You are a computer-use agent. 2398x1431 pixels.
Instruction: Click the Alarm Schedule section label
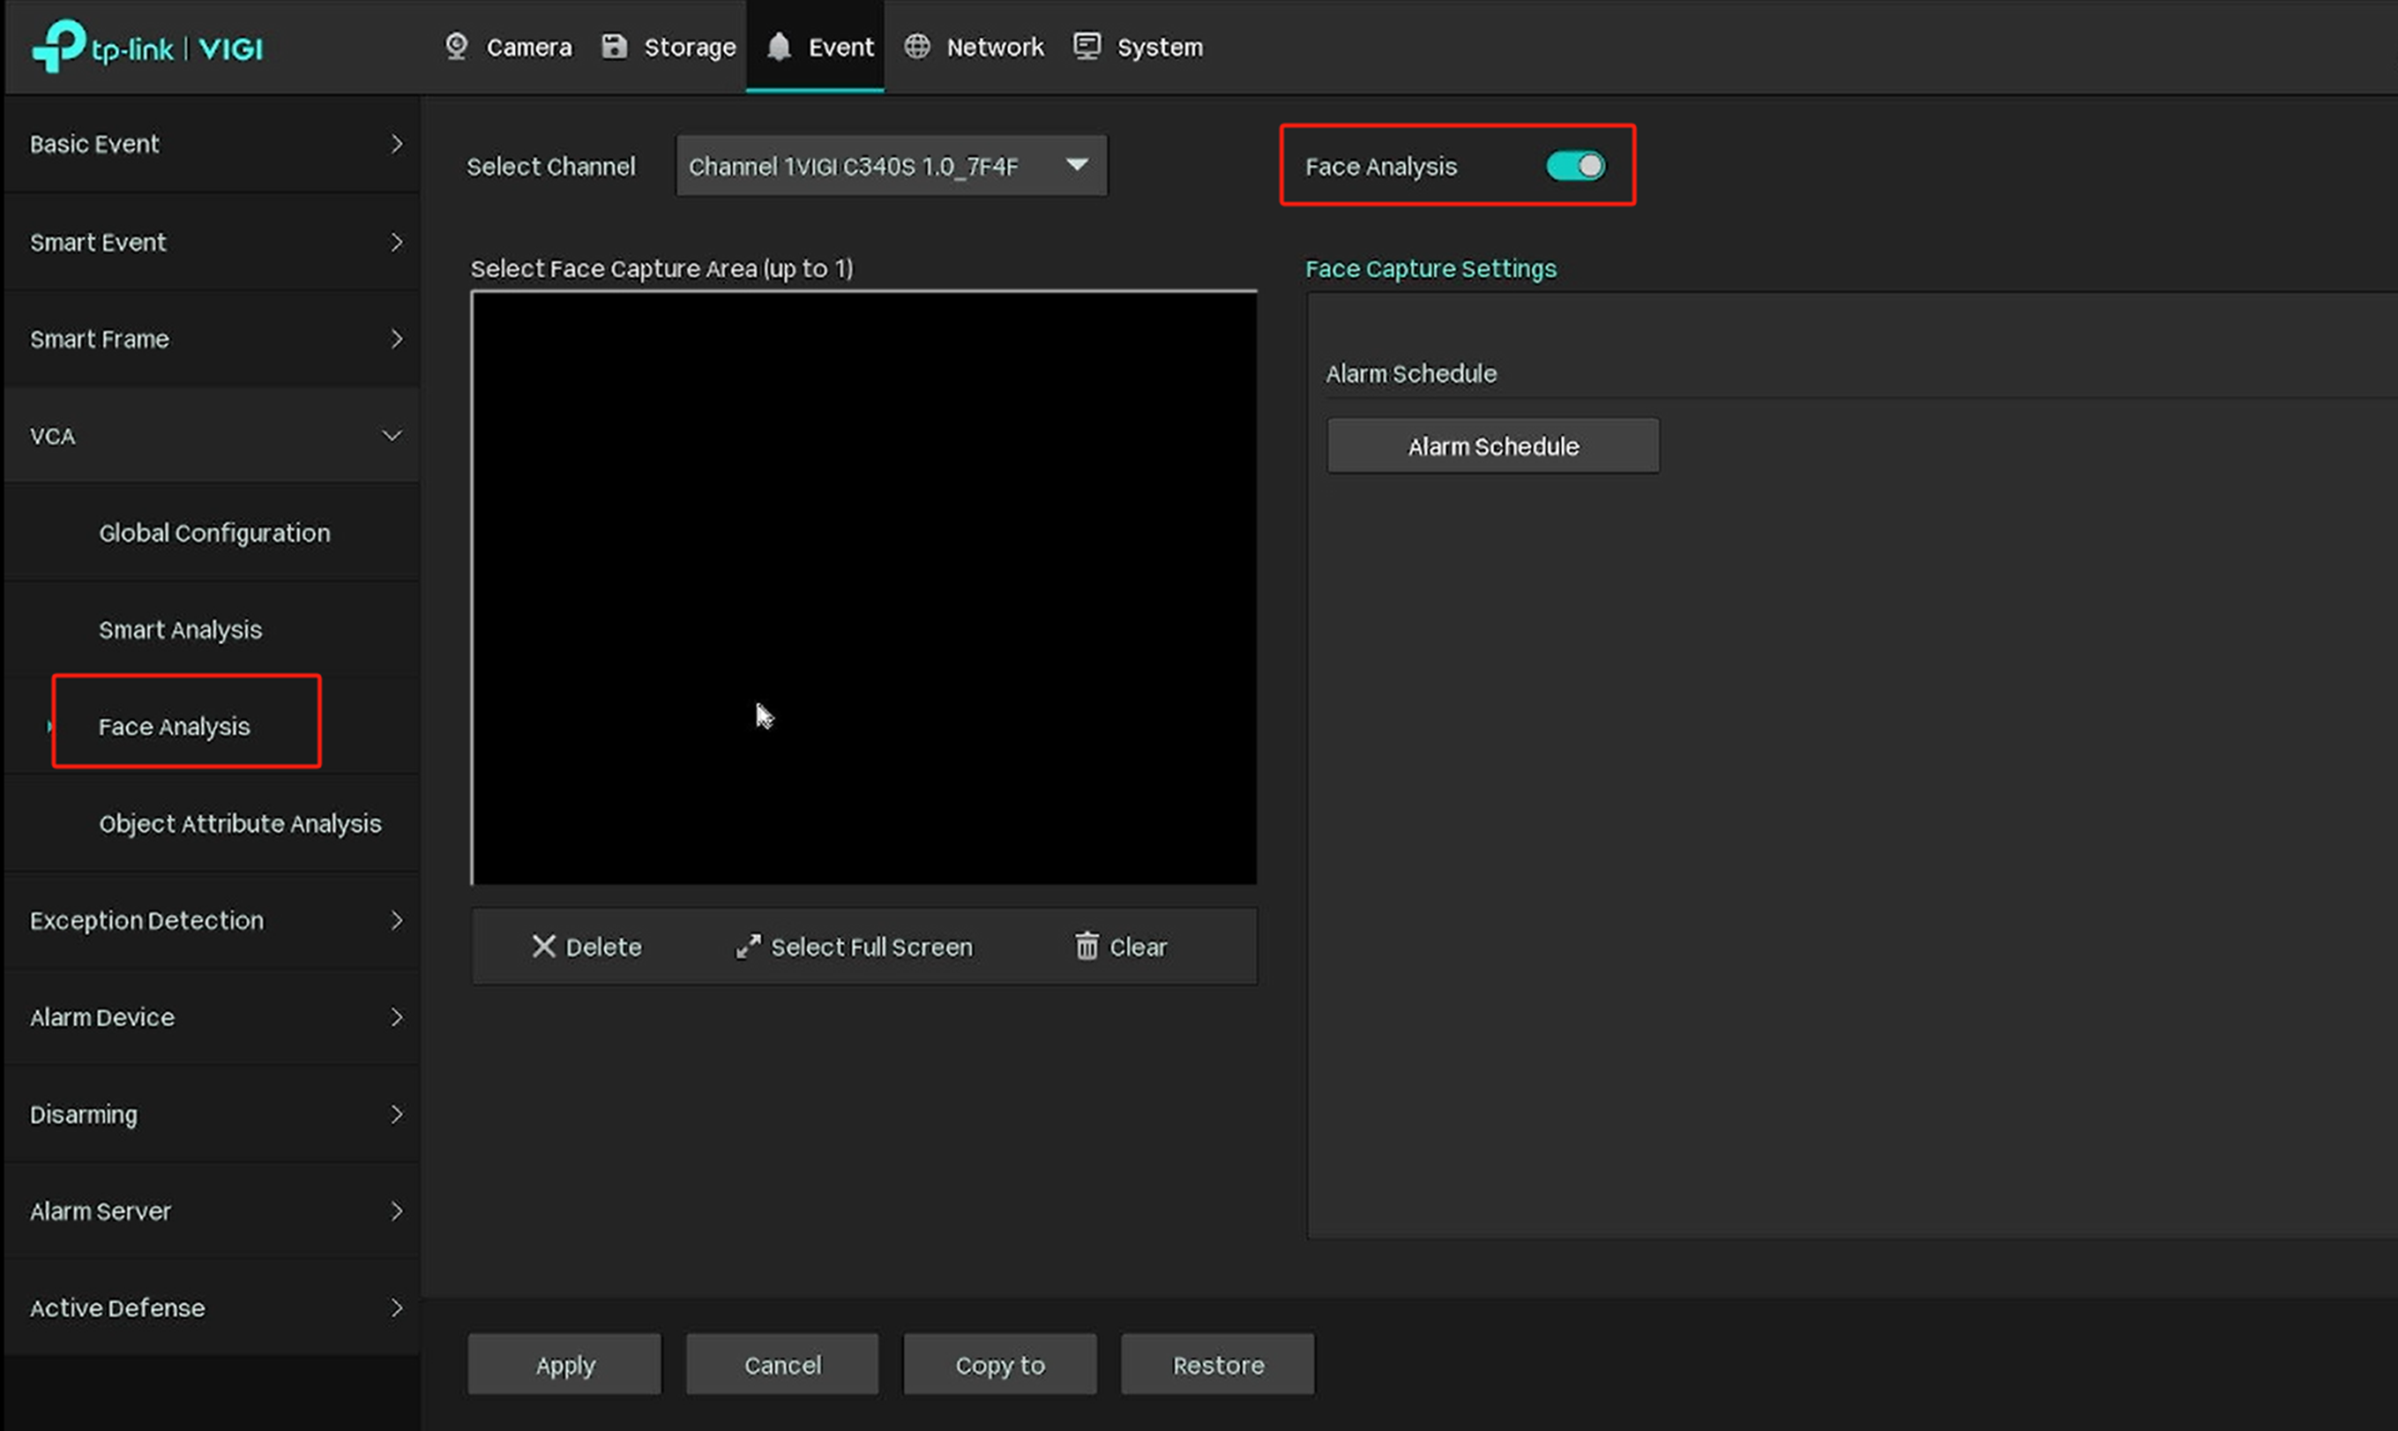coord(1411,373)
